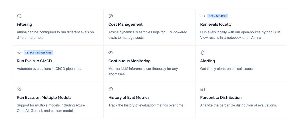Select the History of Eval Metrics heading

click(x=129, y=97)
